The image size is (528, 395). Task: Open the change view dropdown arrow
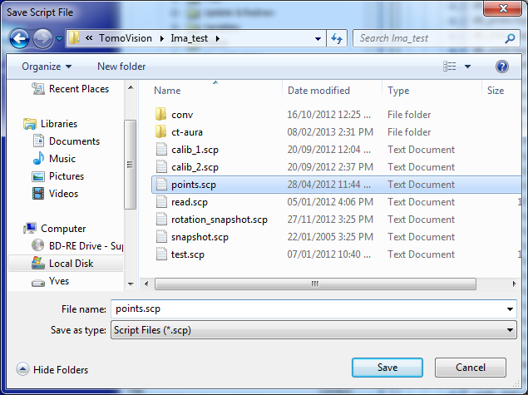tap(467, 67)
